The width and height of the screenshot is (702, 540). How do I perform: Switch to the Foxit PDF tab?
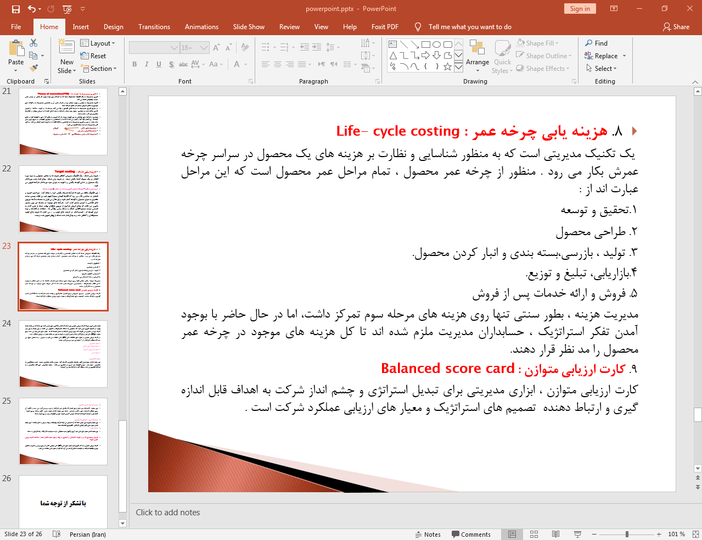tap(385, 27)
